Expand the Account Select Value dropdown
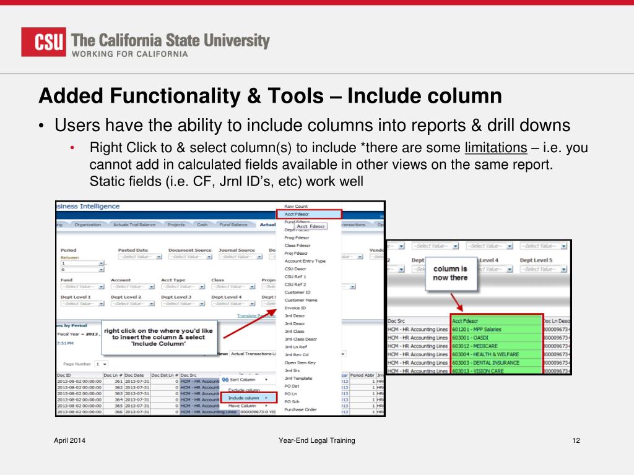The height and width of the screenshot is (475, 634). [x=132, y=287]
